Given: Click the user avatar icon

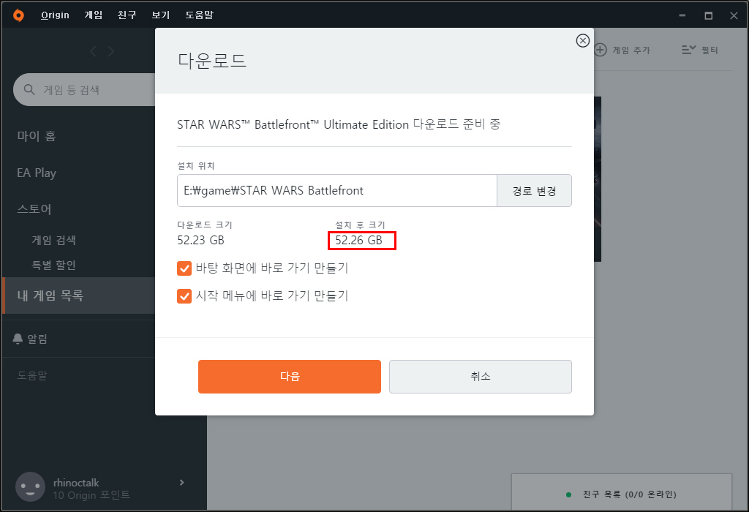Looking at the screenshot, I should point(30,487).
